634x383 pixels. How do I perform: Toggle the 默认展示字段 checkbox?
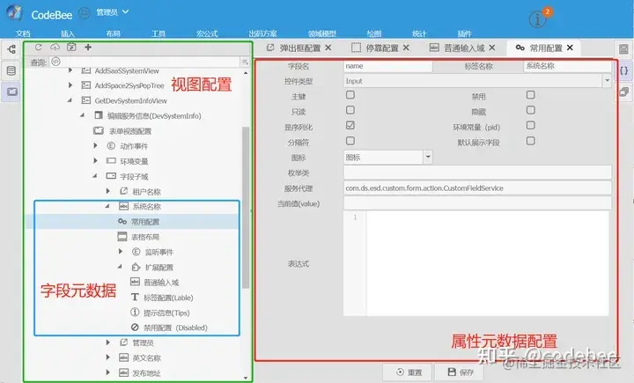point(530,141)
